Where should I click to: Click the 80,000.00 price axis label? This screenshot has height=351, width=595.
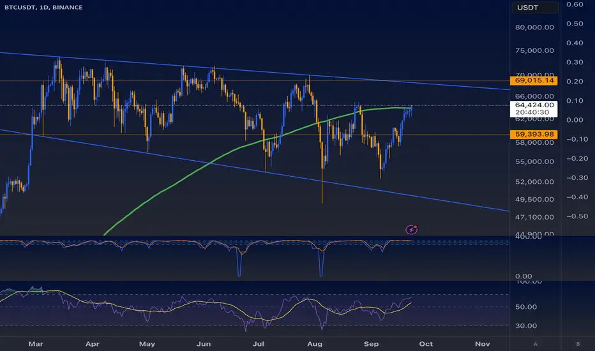pyautogui.click(x=534, y=27)
